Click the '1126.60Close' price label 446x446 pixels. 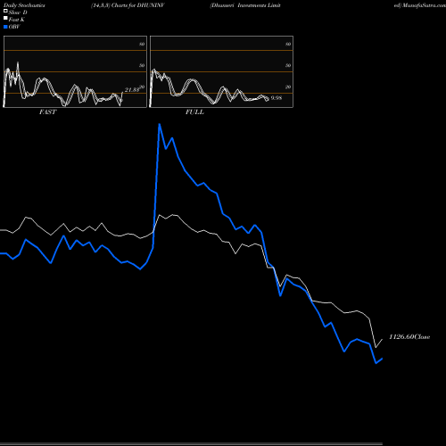tap(409, 337)
